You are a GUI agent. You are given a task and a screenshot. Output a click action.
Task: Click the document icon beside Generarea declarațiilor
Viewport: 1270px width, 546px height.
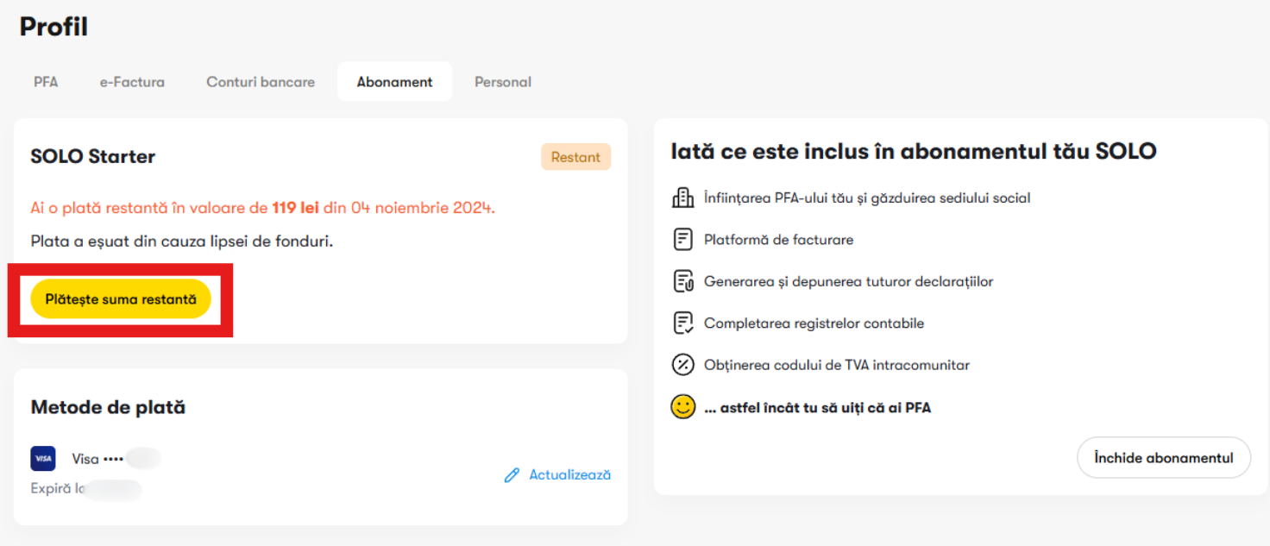coord(682,281)
